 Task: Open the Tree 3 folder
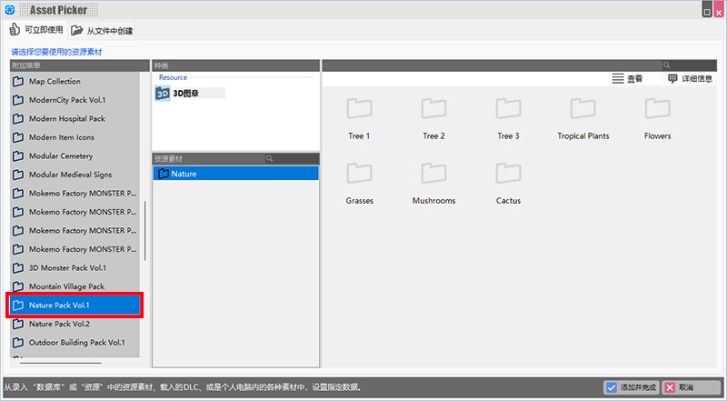(508, 110)
